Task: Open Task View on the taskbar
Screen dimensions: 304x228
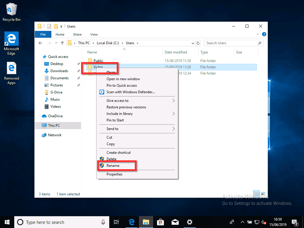Action: (x=116, y=222)
